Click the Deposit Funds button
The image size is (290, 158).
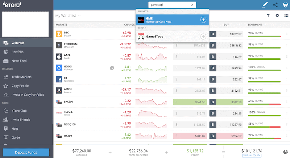pyautogui.click(x=26, y=152)
